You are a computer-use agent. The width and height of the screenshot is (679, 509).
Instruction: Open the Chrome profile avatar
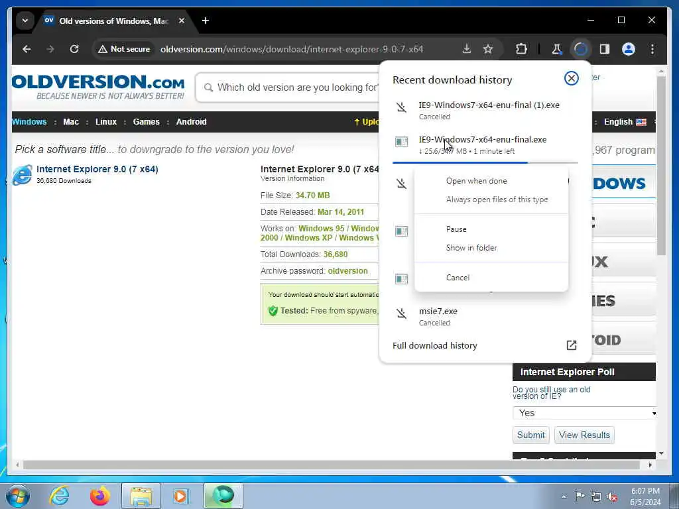point(629,49)
